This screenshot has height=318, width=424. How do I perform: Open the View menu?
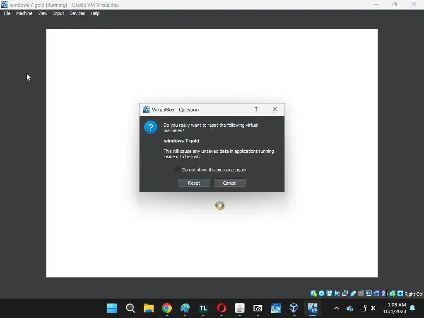[x=43, y=13]
